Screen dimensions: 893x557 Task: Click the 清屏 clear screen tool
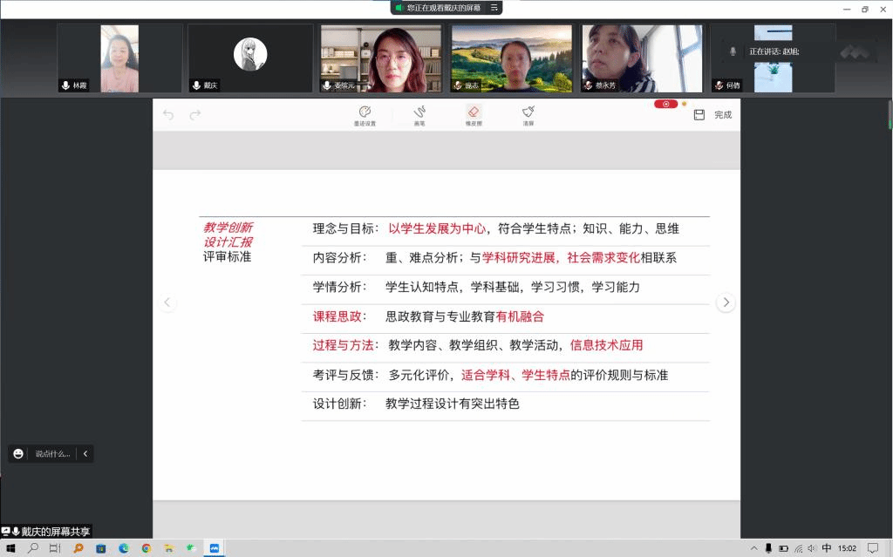(x=528, y=113)
